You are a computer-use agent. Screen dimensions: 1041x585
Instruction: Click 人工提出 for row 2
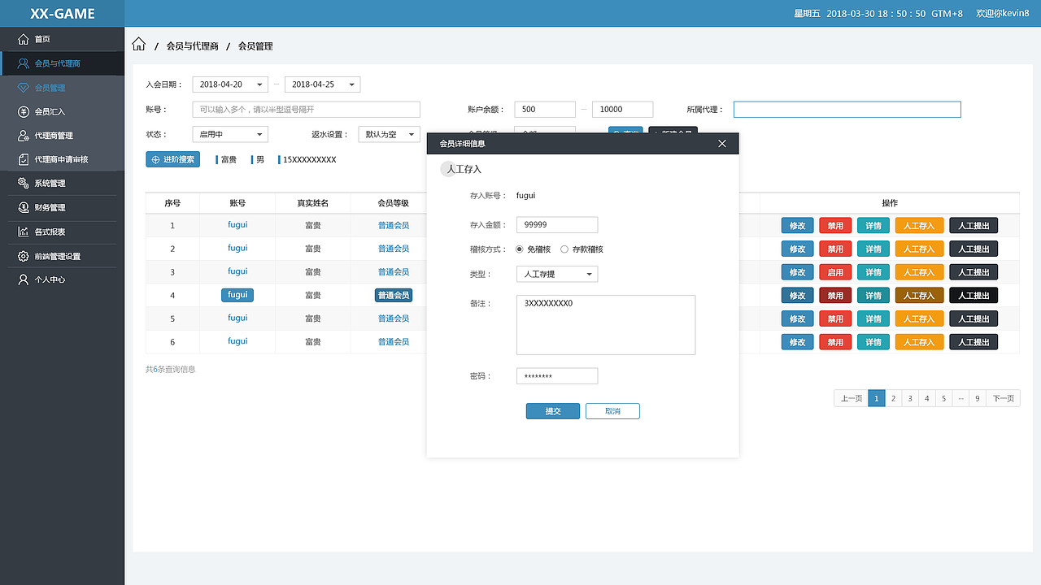point(973,249)
